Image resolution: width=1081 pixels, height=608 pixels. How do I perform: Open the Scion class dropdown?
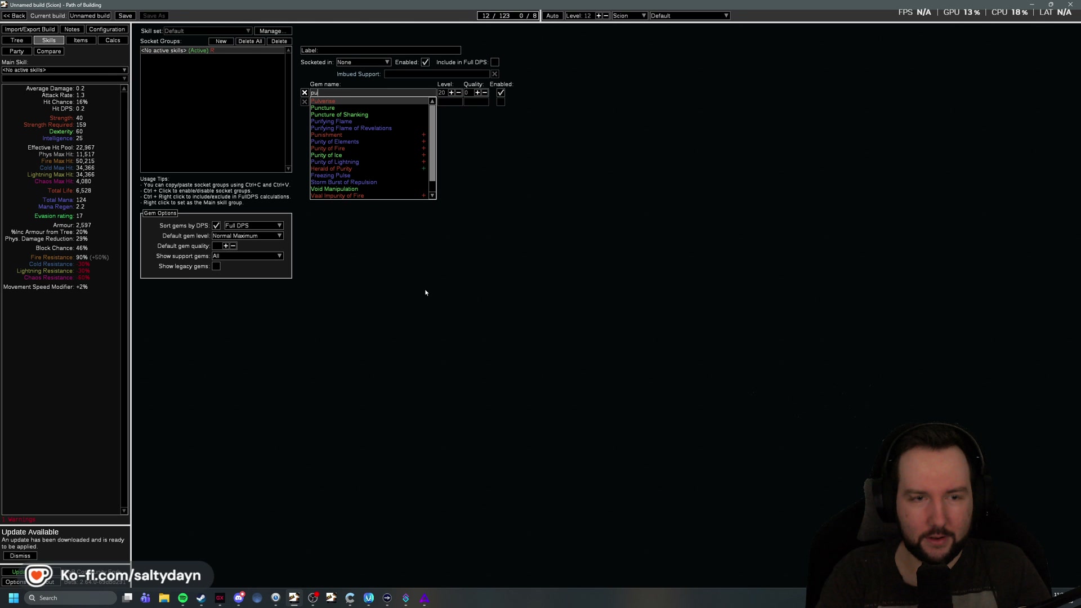tap(629, 16)
